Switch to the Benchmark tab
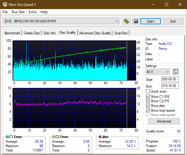187x155 pixels. click(x=13, y=33)
